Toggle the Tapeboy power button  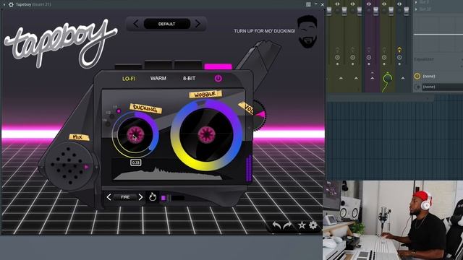click(x=218, y=79)
